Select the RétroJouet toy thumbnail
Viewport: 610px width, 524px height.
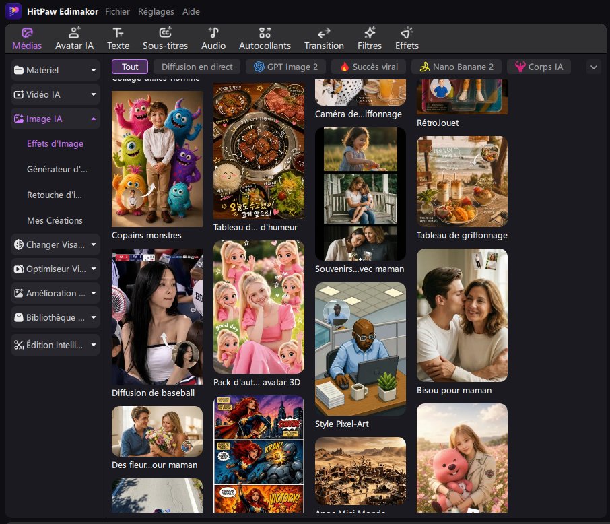(462, 96)
